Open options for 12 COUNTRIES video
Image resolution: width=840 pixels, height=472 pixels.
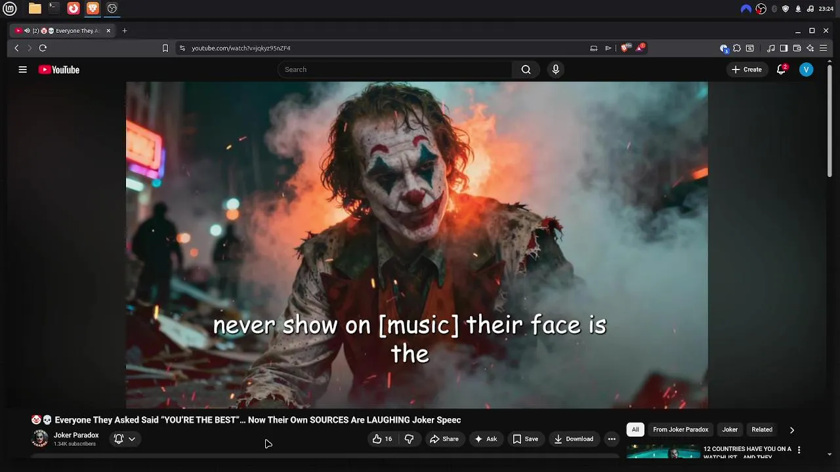coord(799,450)
